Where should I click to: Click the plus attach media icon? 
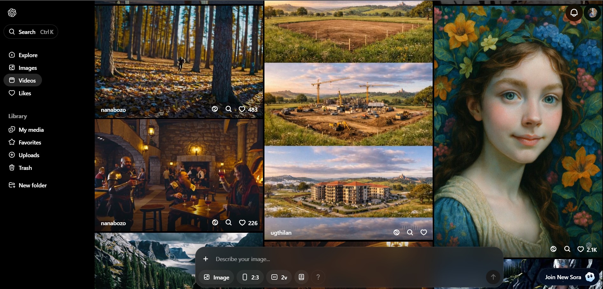point(206,259)
